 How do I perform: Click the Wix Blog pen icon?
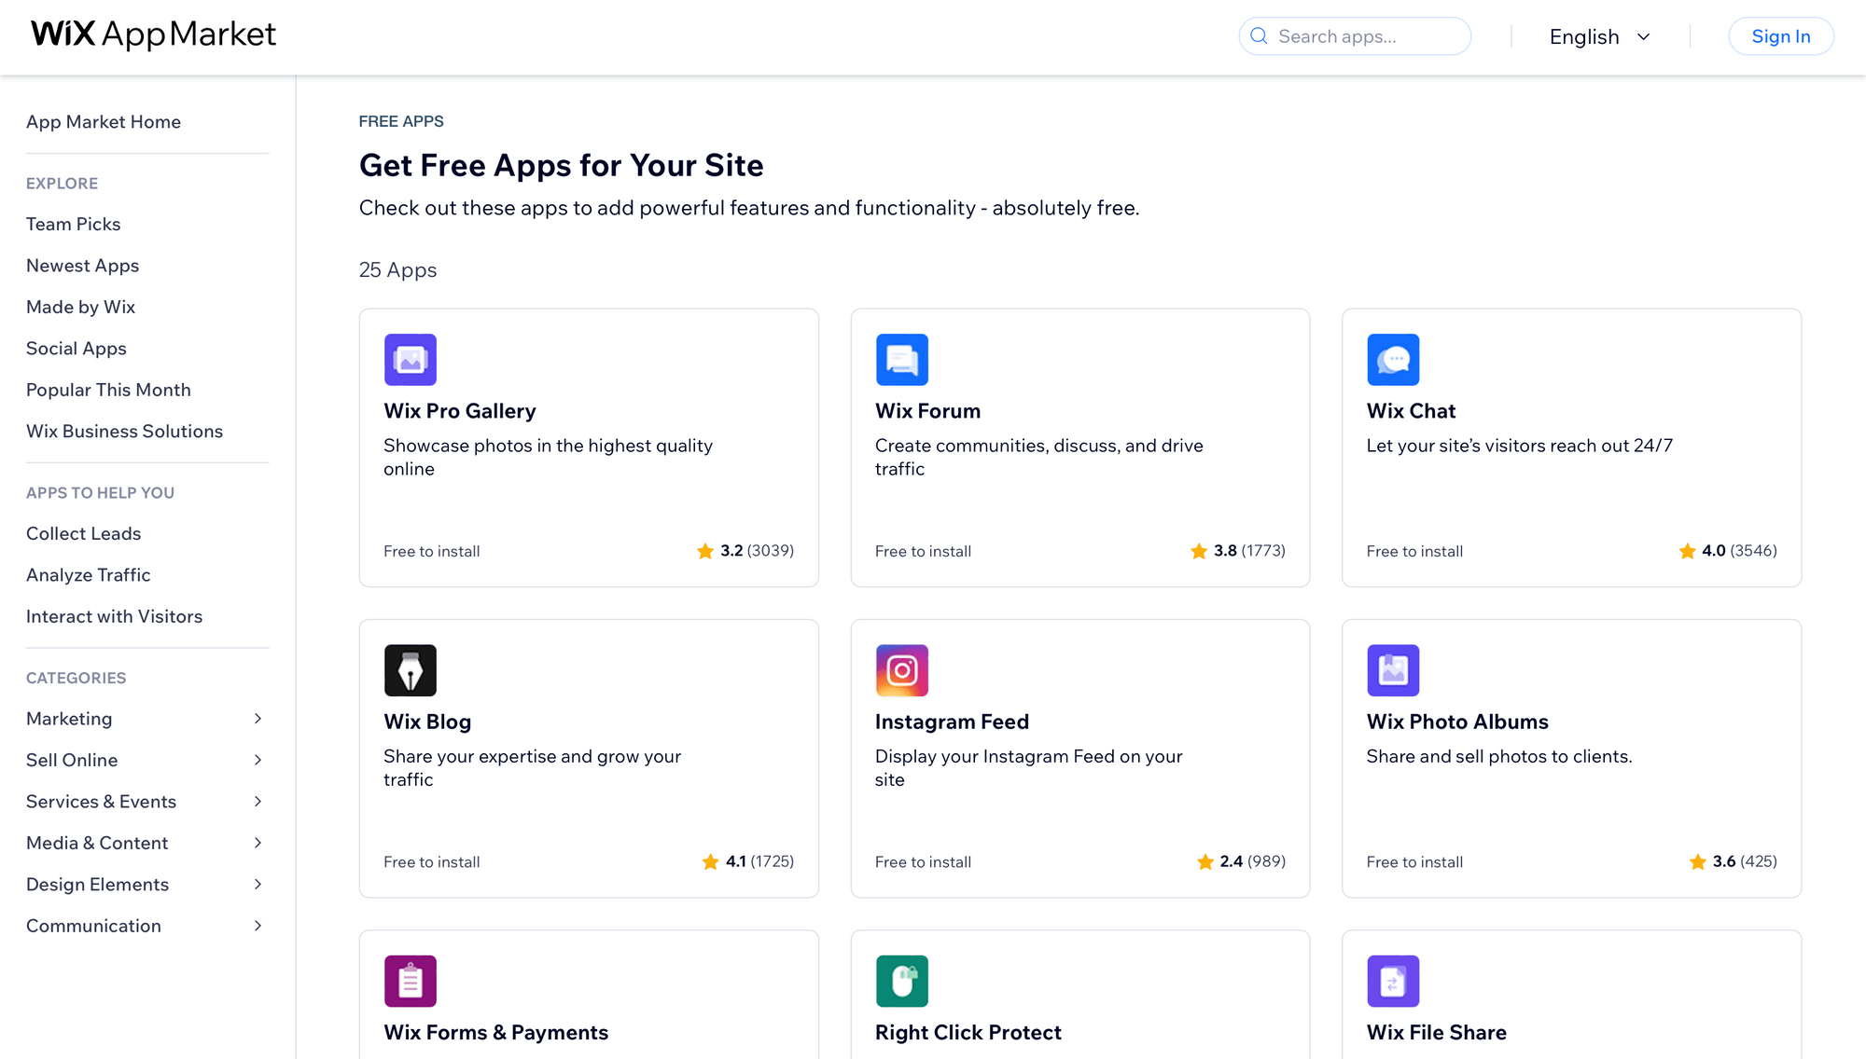411,670
